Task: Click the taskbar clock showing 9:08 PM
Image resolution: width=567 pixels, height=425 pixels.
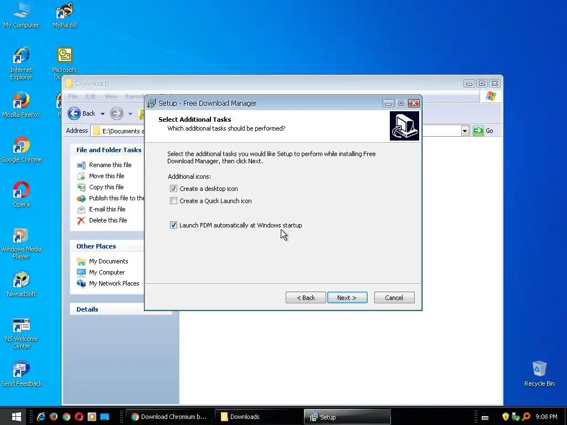Action: point(547,417)
